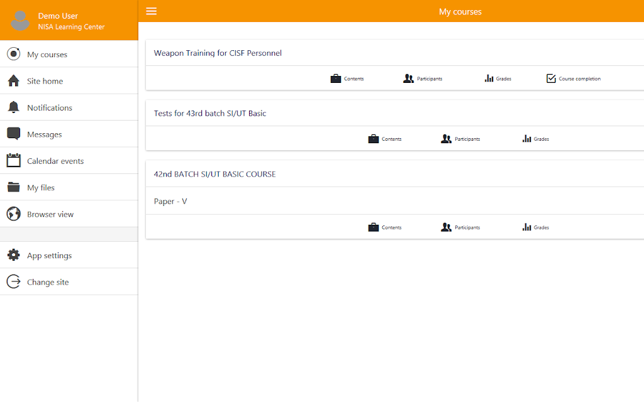This screenshot has width=644, height=402.
Task: Click Grades chart icon under Tests for 43rd batch
Action: 526,139
